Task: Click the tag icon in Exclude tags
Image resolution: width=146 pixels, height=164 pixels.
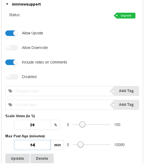Action: [x=10, y=105]
